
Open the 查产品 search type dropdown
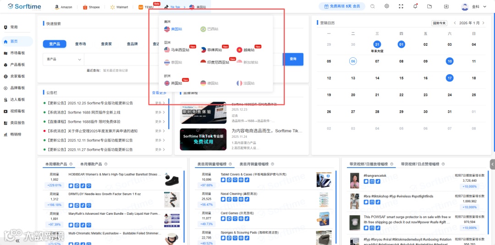tap(63, 59)
